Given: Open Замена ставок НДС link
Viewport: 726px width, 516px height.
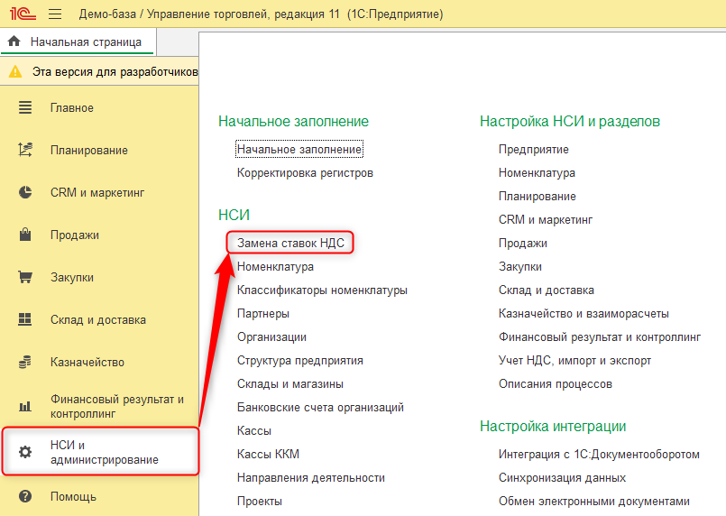Looking at the screenshot, I should [290, 243].
